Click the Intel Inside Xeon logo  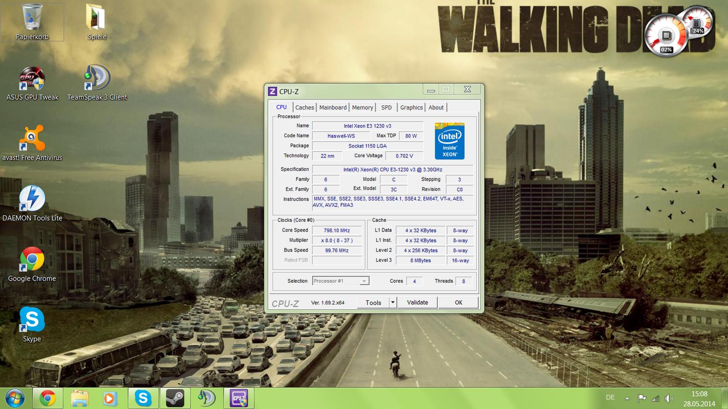point(449,141)
